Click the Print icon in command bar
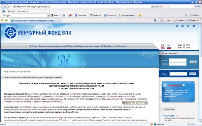Screen dimensions: 202x126 tap(169, 20)
